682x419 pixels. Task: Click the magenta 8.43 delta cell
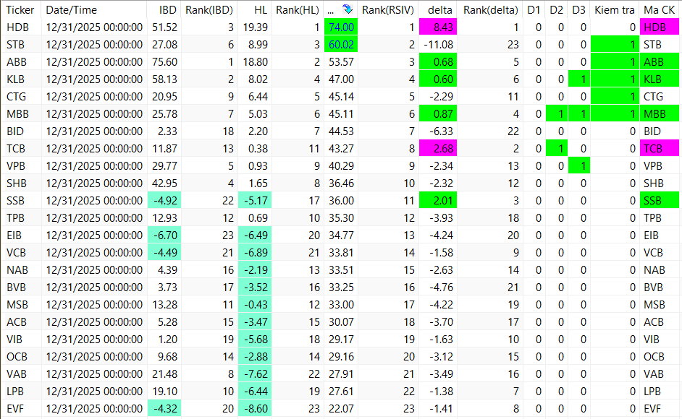click(438, 27)
